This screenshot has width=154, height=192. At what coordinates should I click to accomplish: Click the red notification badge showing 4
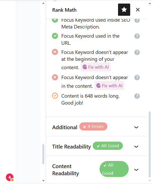pyautogui.click(x=10, y=177)
